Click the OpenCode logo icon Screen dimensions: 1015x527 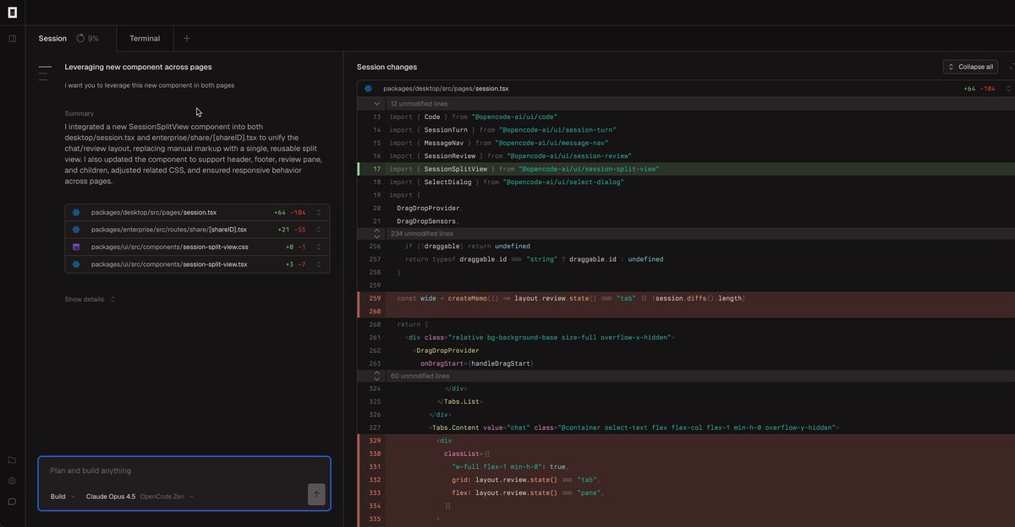(x=12, y=11)
